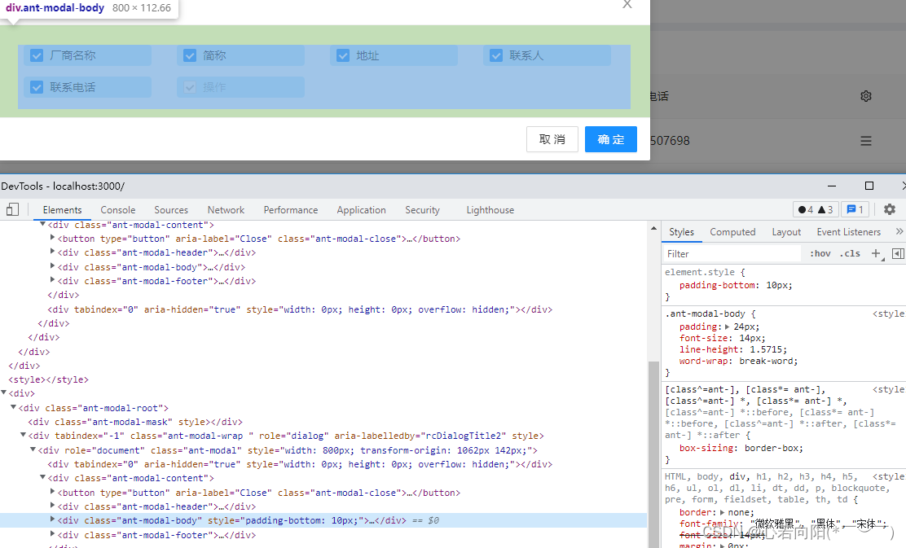
Task: Expand the selected ant-modal-body node
Action: [x=52, y=520]
